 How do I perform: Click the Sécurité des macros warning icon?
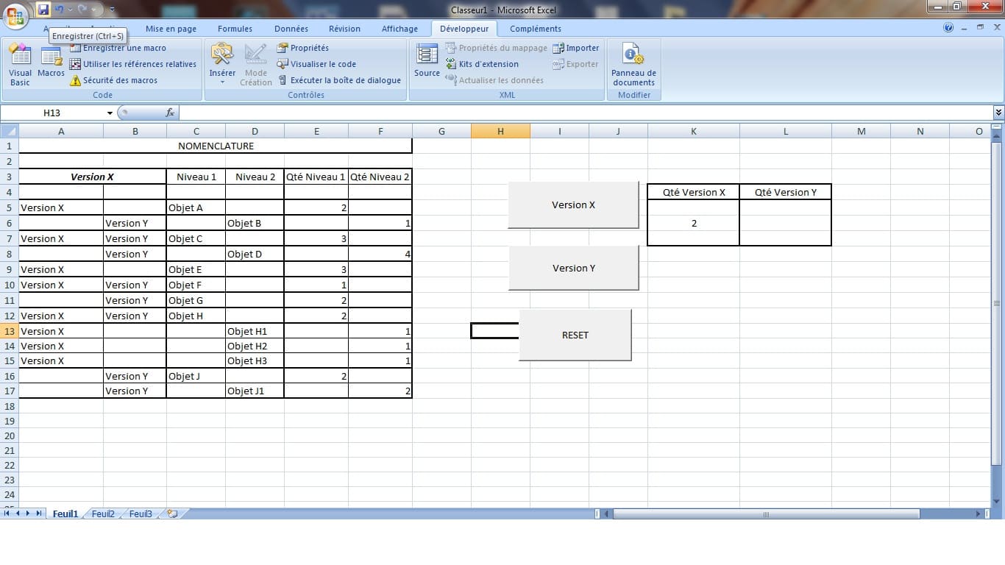[x=75, y=81]
